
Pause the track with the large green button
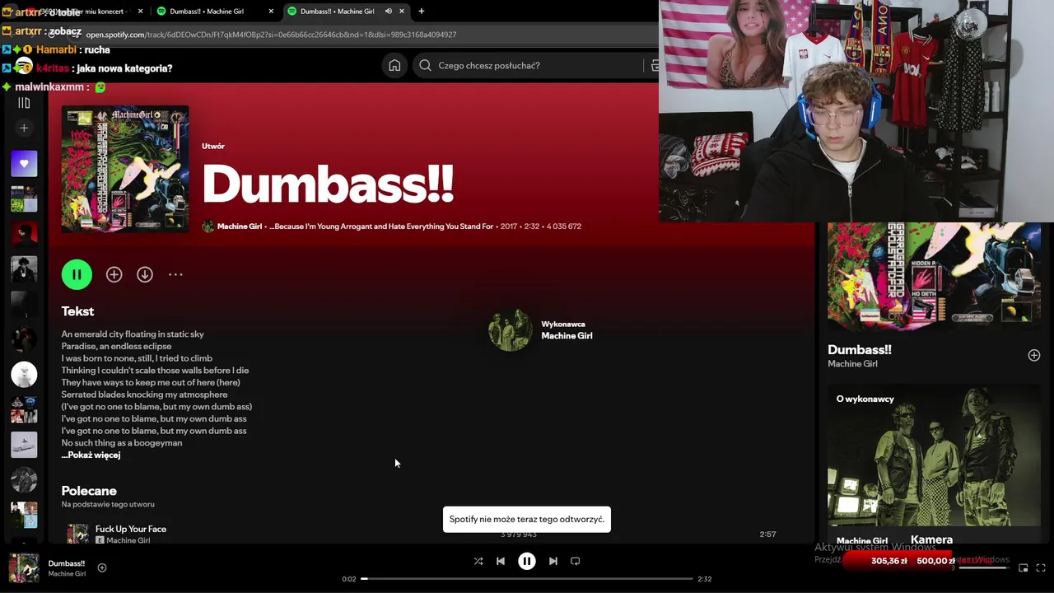click(77, 274)
